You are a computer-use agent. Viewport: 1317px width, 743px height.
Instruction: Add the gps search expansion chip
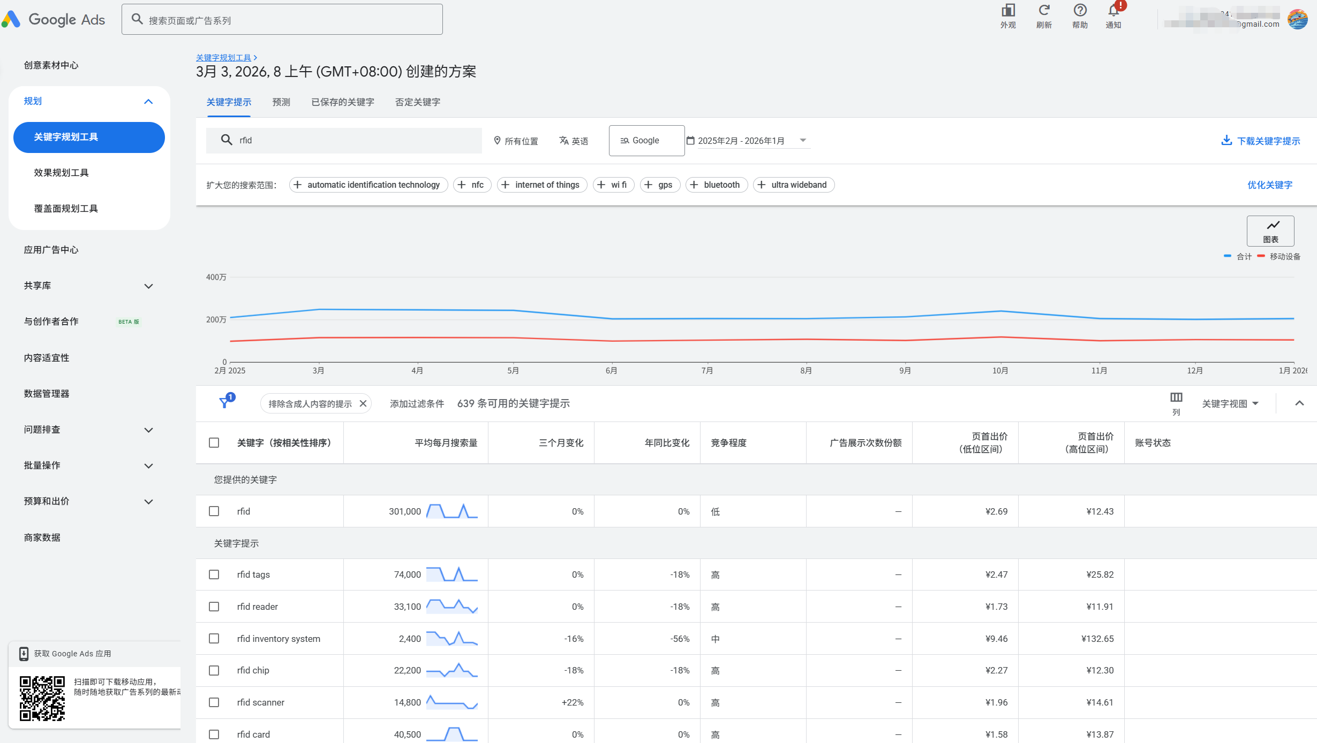tap(660, 185)
